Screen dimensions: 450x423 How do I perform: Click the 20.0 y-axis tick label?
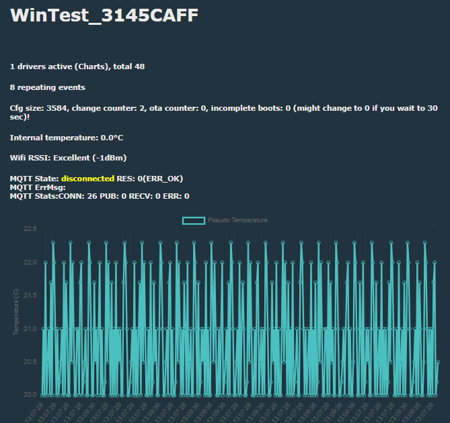pyautogui.click(x=30, y=395)
